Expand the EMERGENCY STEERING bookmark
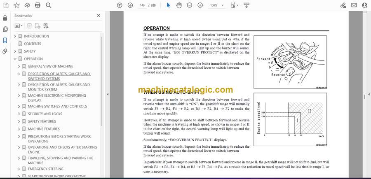 [x=19, y=169]
